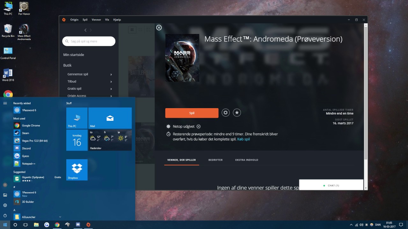This screenshot has width=408, height=229.
Task: Focus the Søg på spil og mere search box
Action: click(x=89, y=41)
